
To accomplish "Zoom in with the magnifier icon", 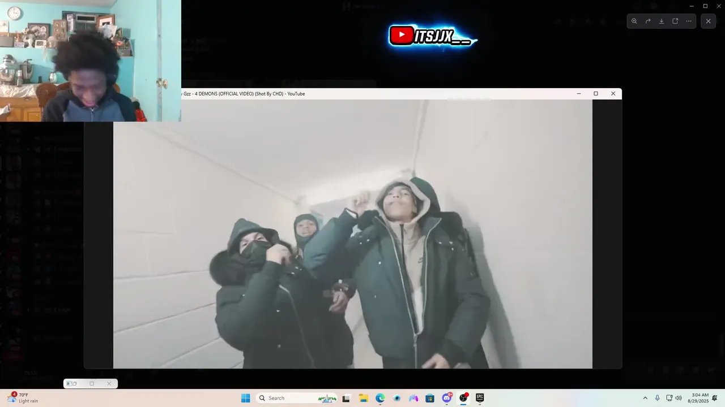I will pos(634,21).
